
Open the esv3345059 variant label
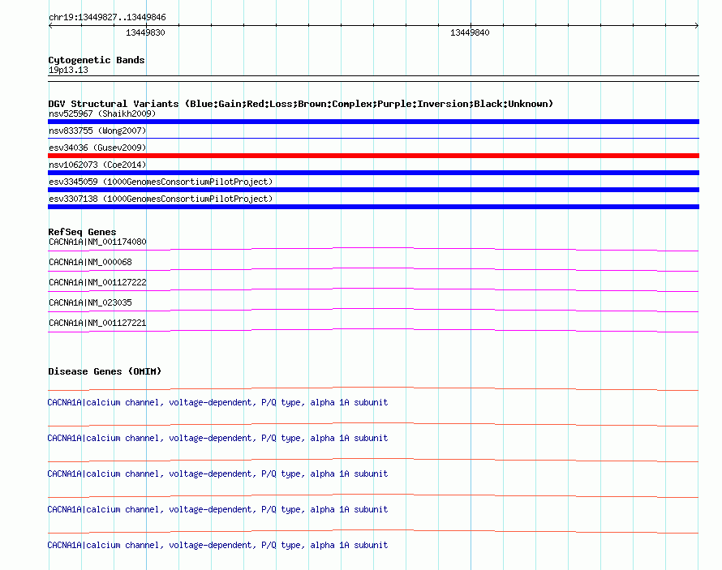(x=161, y=182)
